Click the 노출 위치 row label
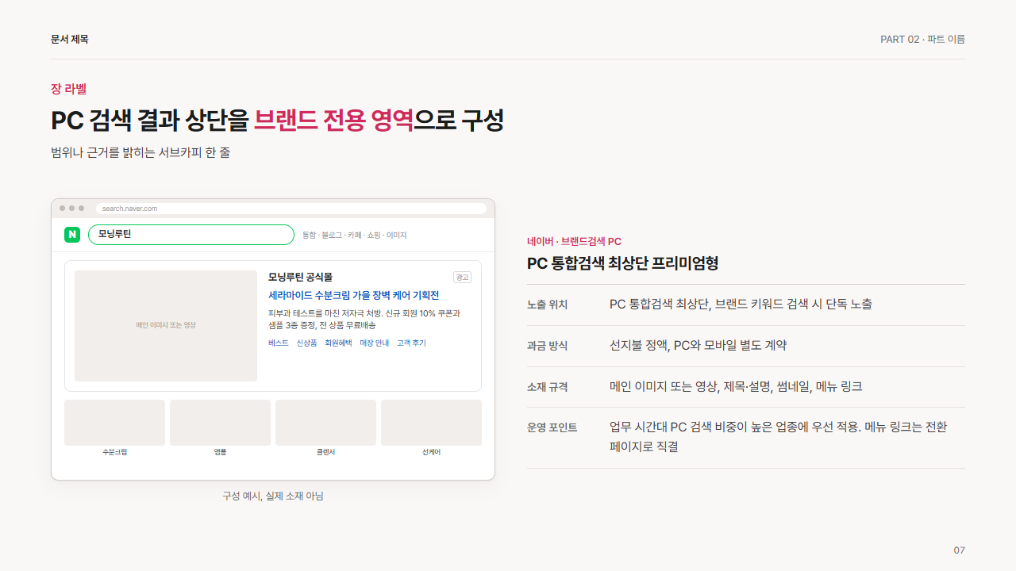 pyautogui.click(x=548, y=305)
